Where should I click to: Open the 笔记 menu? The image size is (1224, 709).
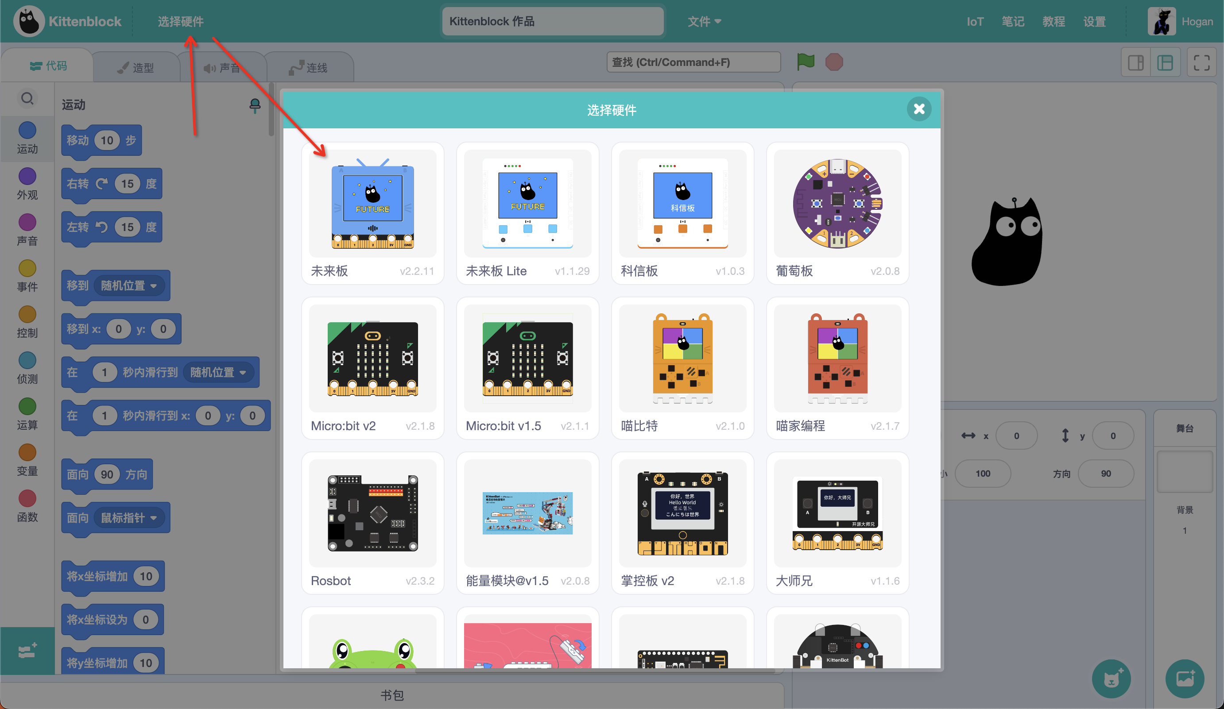(x=1013, y=21)
